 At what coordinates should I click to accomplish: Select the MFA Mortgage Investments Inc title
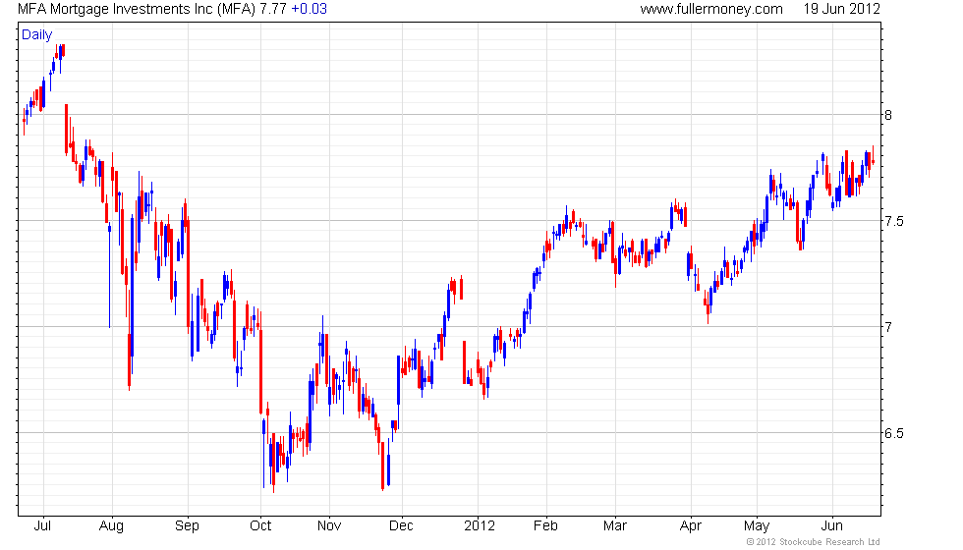pos(137,9)
